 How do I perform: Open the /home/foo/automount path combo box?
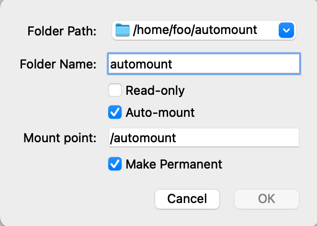tap(204, 31)
